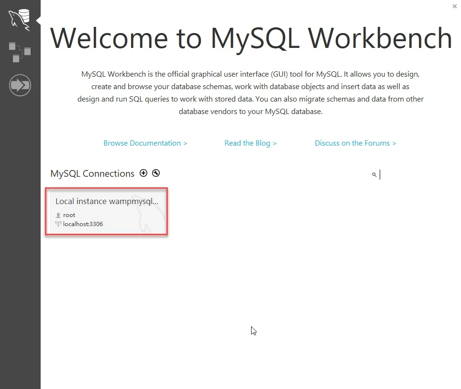Image resolution: width=461 pixels, height=389 pixels.
Task: Open the Models view sidebar icon
Action: 20,52
